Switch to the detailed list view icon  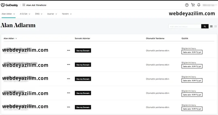[x=216, y=26]
